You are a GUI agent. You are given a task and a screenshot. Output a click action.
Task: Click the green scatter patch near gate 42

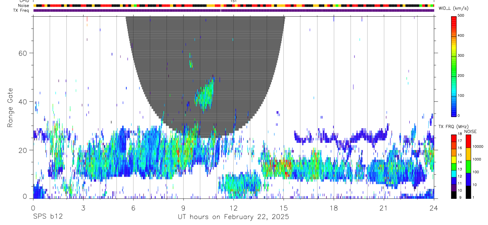tap(205, 94)
